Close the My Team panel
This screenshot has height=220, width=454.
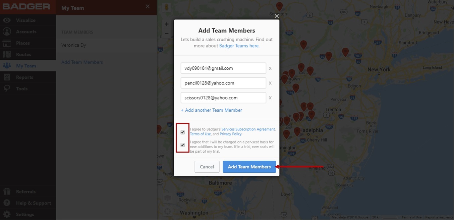[x=148, y=6]
